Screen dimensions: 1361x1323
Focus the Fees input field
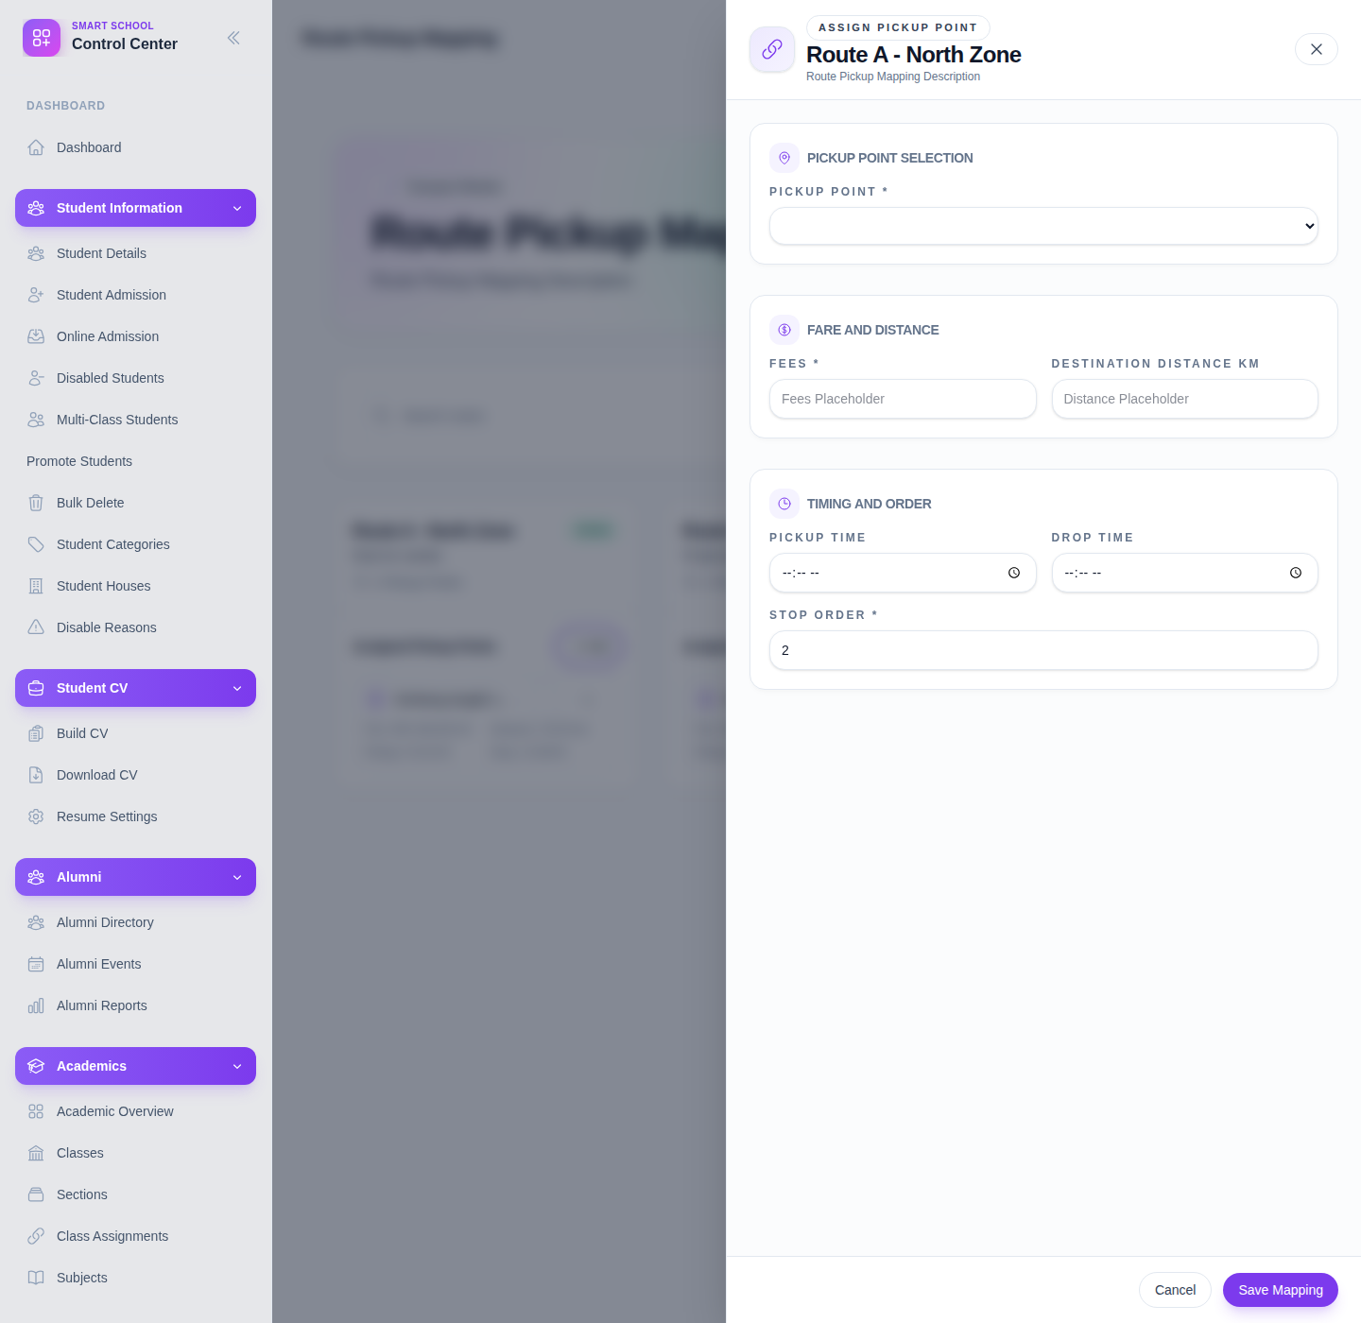click(903, 399)
